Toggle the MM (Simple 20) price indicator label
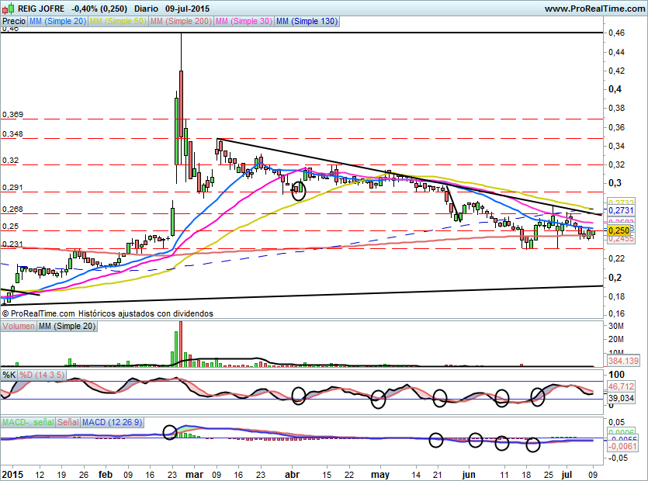648x481 pixels. pos(57,22)
